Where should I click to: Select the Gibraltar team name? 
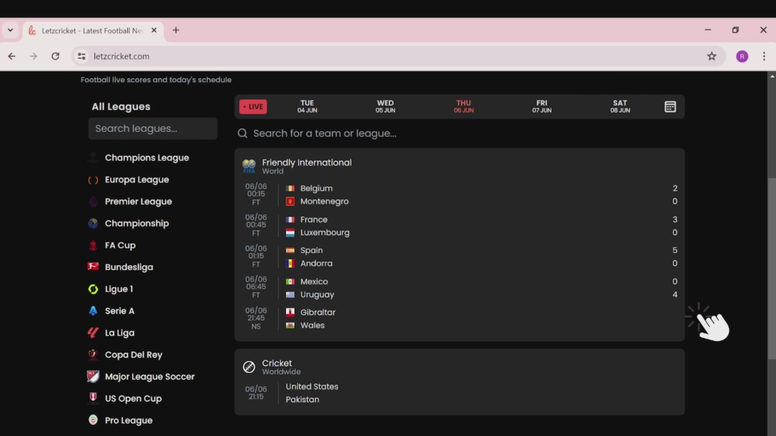click(x=318, y=312)
